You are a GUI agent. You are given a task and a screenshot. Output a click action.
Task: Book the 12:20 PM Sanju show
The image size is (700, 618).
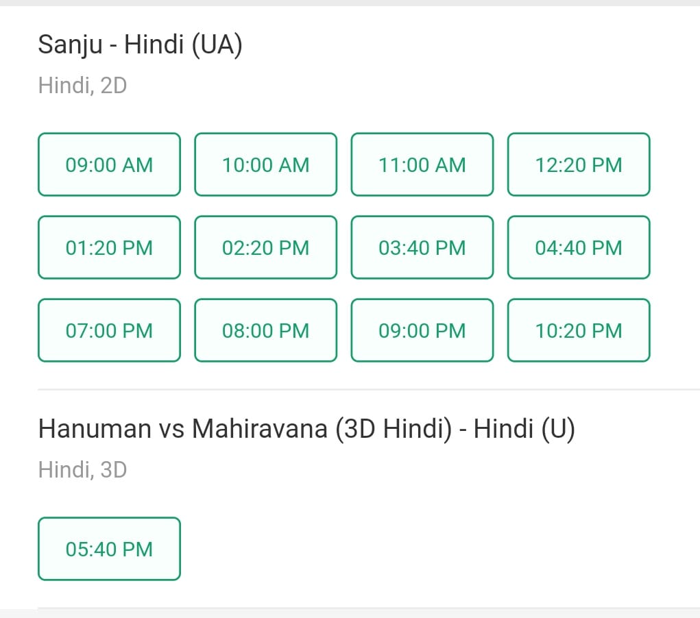point(579,164)
